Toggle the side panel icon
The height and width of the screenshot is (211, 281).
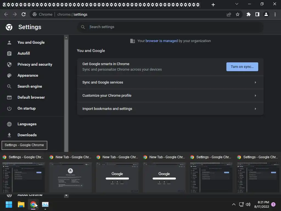click(x=257, y=14)
